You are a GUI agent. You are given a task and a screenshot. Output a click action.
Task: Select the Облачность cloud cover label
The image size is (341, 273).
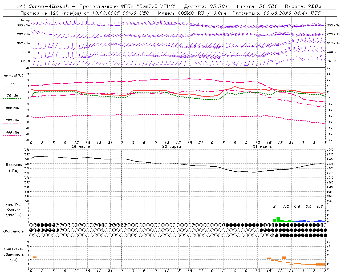[x=14, y=231]
